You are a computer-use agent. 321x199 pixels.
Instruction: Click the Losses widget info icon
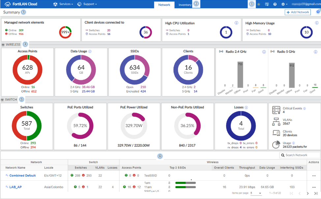tap(247, 107)
